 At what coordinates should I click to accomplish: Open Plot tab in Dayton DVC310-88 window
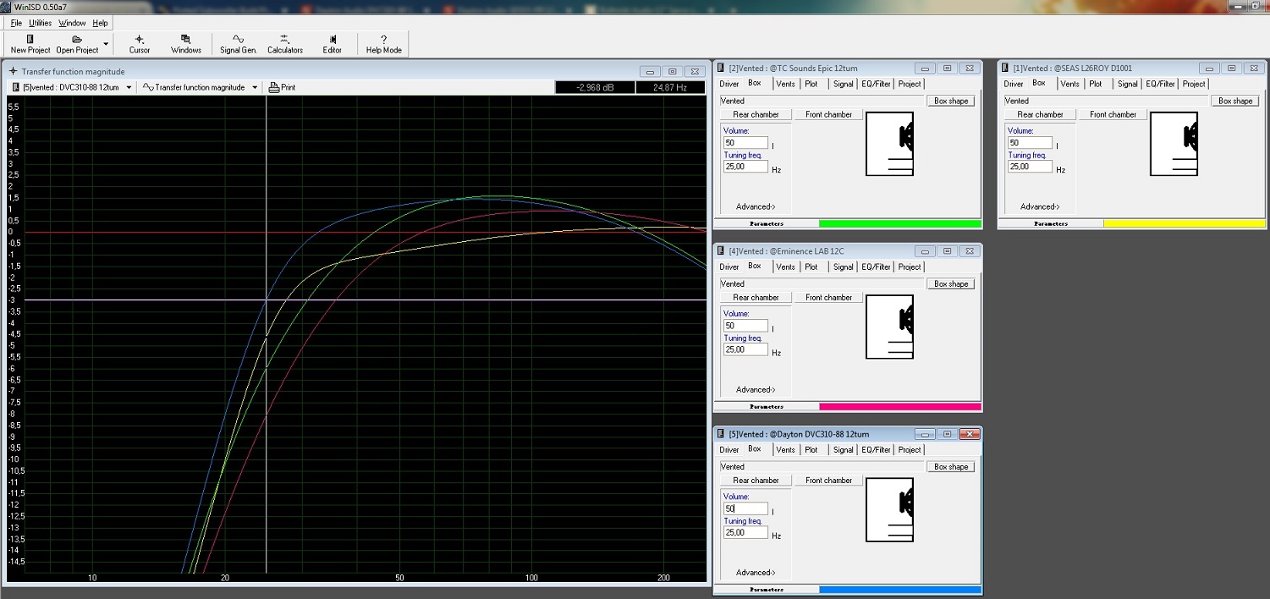click(x=811, y=450)
